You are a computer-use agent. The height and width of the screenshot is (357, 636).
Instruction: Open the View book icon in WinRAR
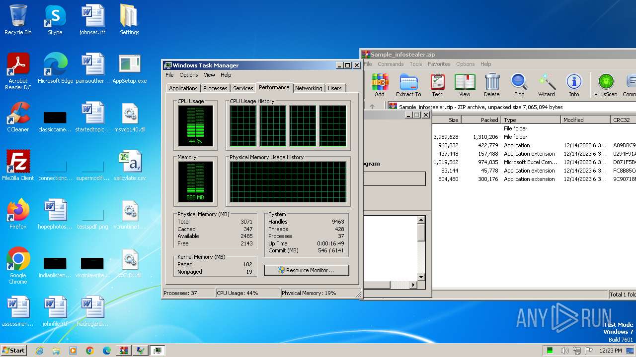[x=465, y=85]
